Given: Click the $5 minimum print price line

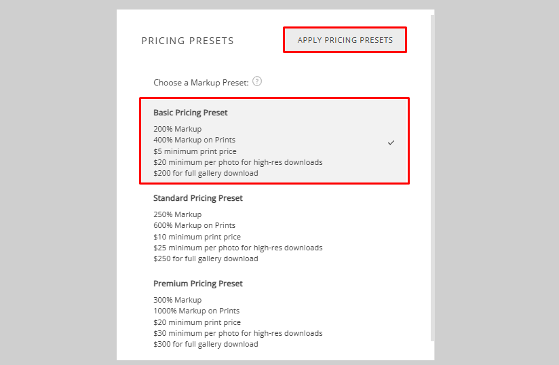Looking at the screenshot, I should [195, 151].
